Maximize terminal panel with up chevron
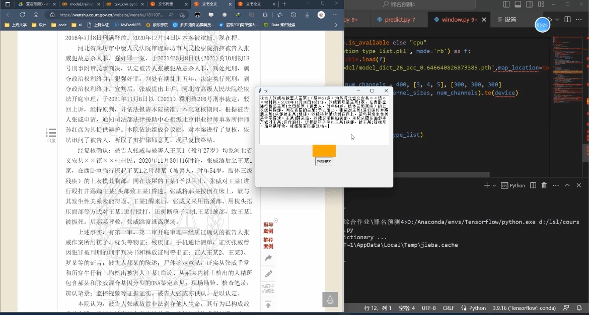Image resolution: width=589 pixels, height=315 pixels. click(567, 185)
